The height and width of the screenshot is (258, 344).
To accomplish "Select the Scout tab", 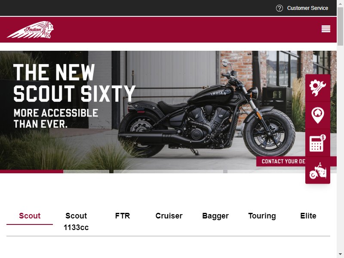I will coord(30,216).
